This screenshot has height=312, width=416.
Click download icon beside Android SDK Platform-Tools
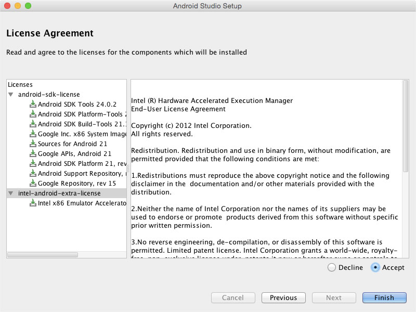[33, 114]
